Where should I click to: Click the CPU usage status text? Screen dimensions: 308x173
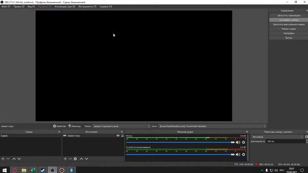(289, 164)
